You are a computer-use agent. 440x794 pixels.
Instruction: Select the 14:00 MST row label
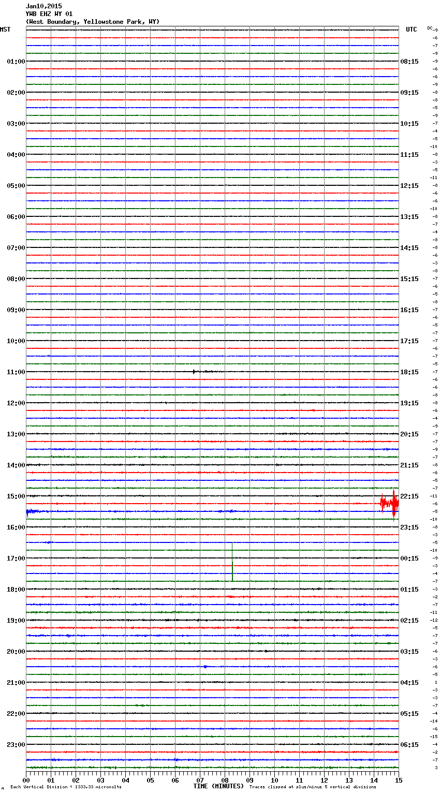(x=16, y=465)
